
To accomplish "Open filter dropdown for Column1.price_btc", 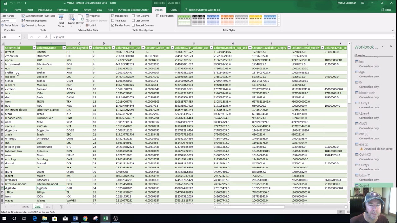I will 172,48.
